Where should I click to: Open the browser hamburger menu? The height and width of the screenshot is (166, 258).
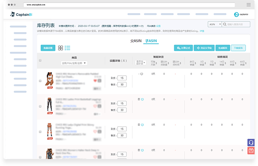249,5
